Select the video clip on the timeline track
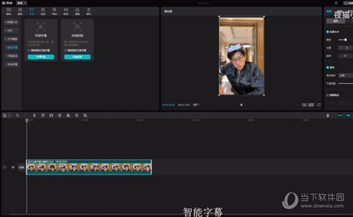This screenshot has width=353, height=217. click(x=89, y=167)
